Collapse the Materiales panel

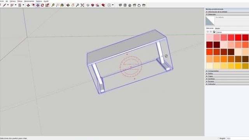click(x=227, y=14)
